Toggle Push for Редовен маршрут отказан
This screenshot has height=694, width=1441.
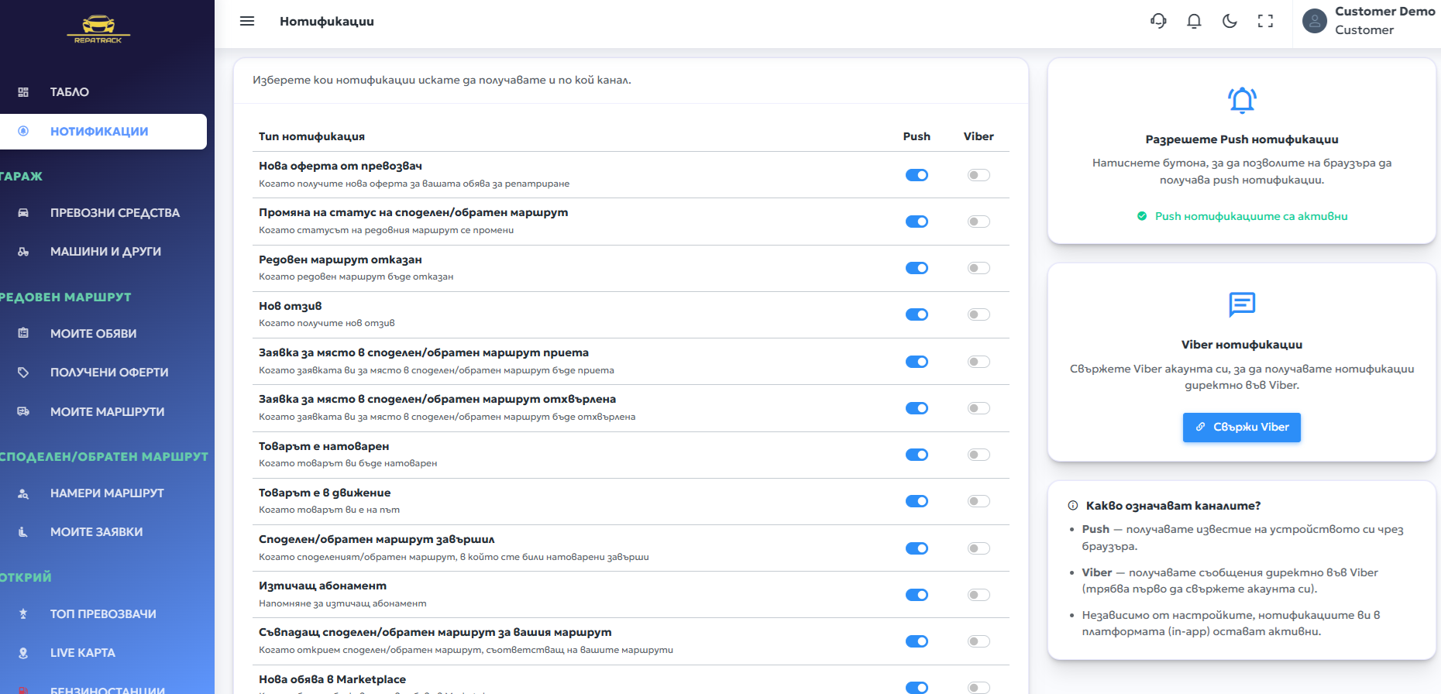pos(917,268)
